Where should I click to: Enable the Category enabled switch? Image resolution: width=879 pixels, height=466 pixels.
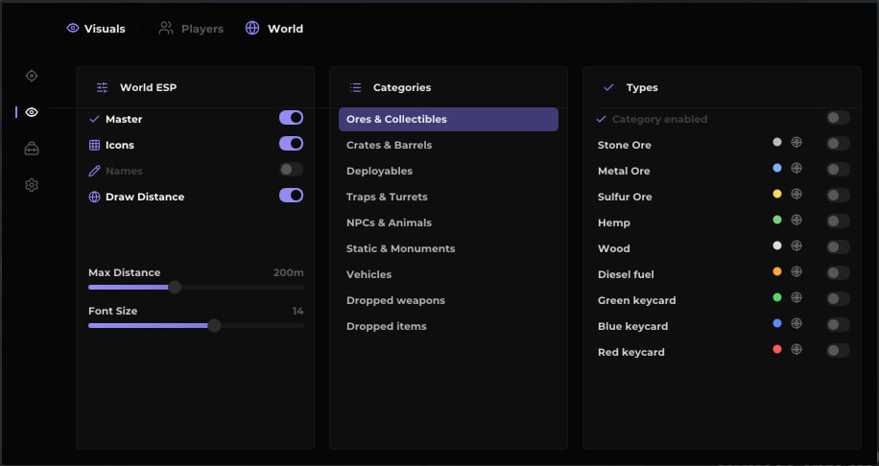coord(838,118)
